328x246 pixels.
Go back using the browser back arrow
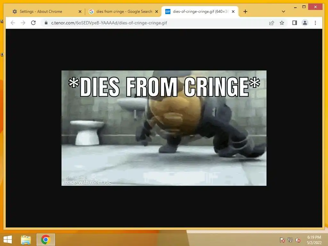[13, 23]
